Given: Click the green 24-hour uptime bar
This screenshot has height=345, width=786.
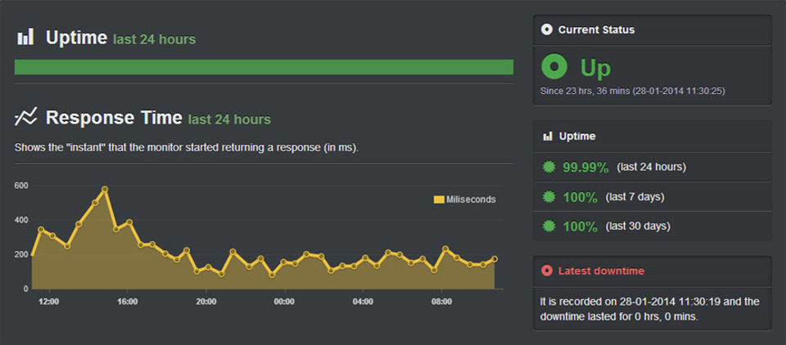Looking at the screenshot, I should tap(264, 67).
